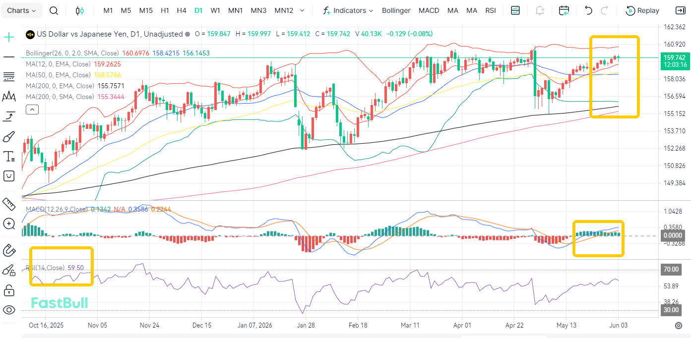This screenshot has width=691, height=338.
Task: Collapse the indicator legend list
Action: coord(32,110)
